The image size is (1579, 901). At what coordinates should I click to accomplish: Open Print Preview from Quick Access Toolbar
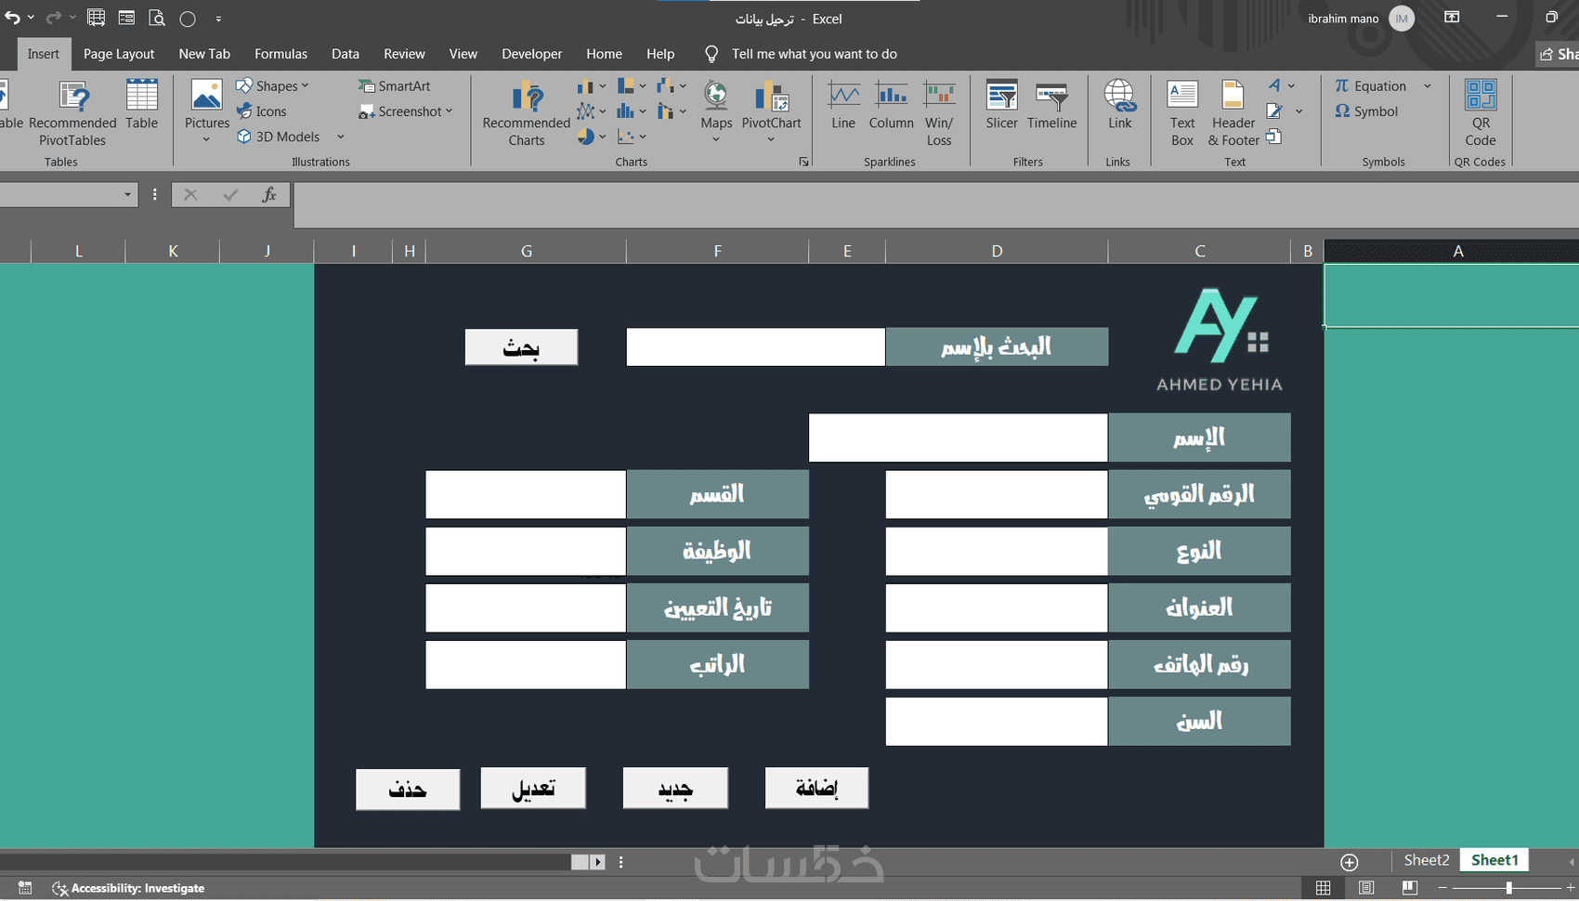(x=157, y=19)
